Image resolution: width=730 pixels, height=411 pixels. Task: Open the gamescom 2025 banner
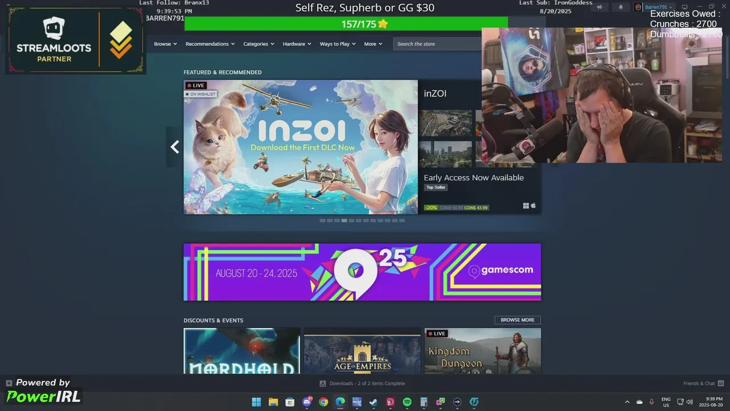click(362, 272)
